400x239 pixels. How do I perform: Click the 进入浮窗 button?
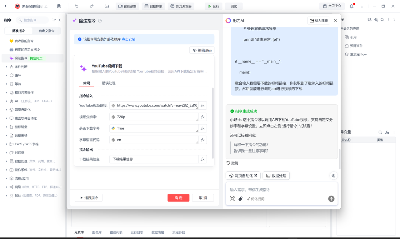(x=319, y=21)
